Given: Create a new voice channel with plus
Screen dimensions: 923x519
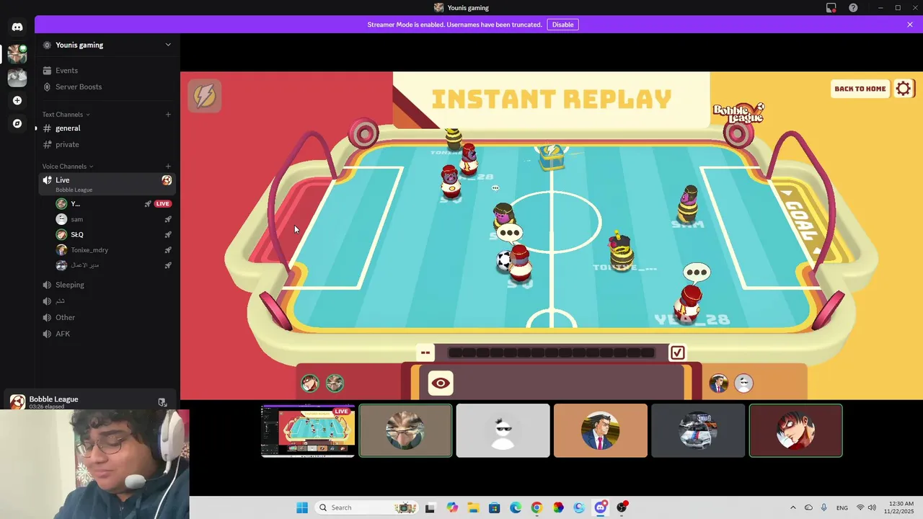Looking at the screenshot, I should coord(168,167).
